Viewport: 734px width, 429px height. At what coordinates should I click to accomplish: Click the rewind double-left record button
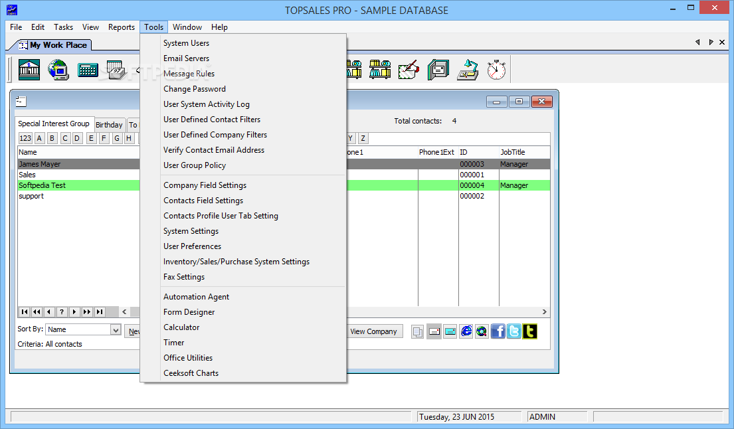[37, 312]
